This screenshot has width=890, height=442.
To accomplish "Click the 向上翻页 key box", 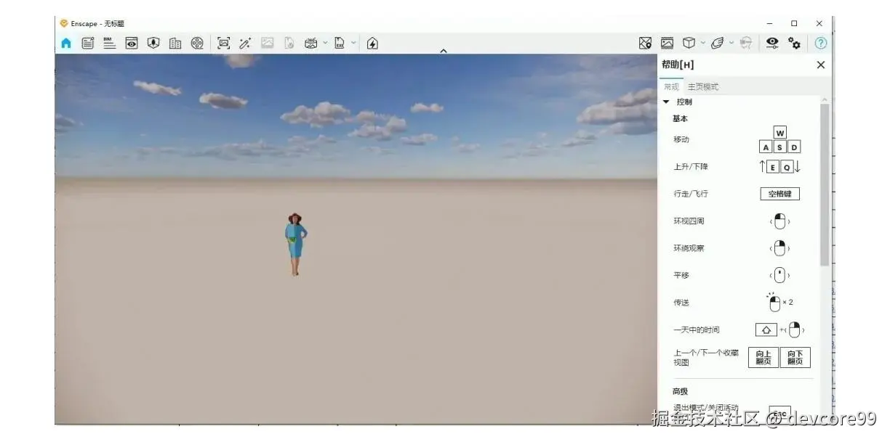I will pyautogui.click(x=763, y=357).
